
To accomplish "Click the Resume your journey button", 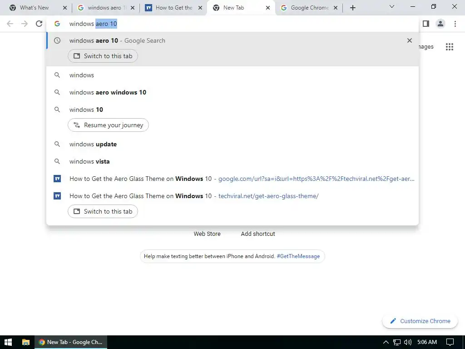I will [108, 125].
